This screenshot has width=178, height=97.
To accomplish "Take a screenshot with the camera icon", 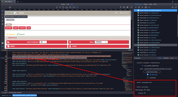I will (x=10, y=7).
